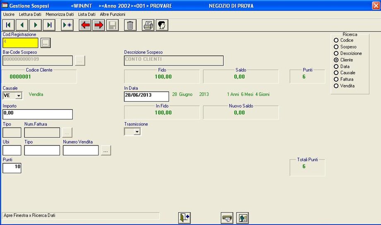Go to first record with toolbar arrow
The image size is (381, 225).
[x=8, y=25]
